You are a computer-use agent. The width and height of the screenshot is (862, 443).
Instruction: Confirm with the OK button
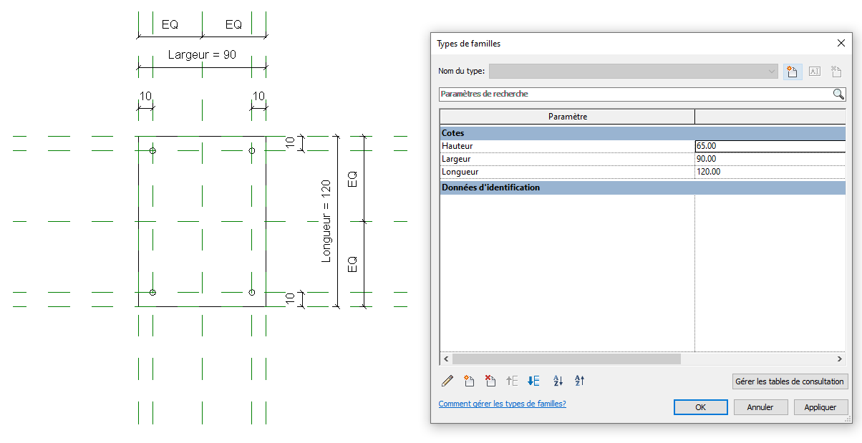pyautogui.click(x=700, y=407)
